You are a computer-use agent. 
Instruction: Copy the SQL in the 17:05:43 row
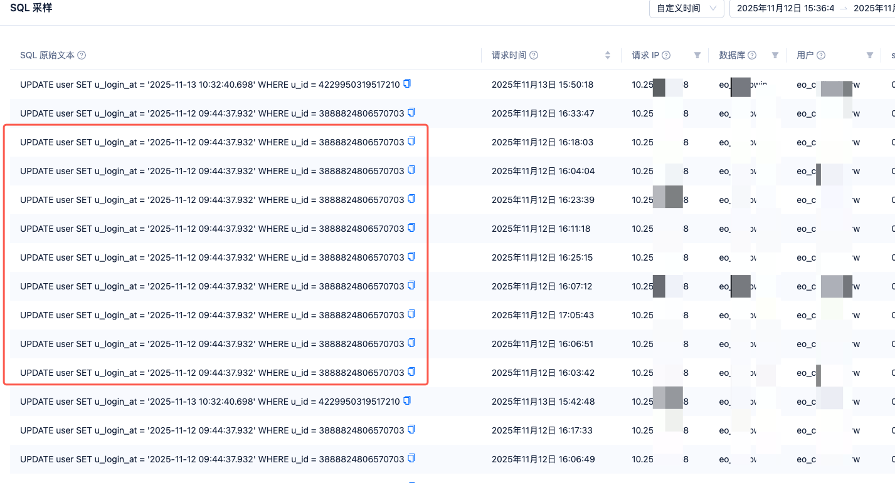(411, 314)
